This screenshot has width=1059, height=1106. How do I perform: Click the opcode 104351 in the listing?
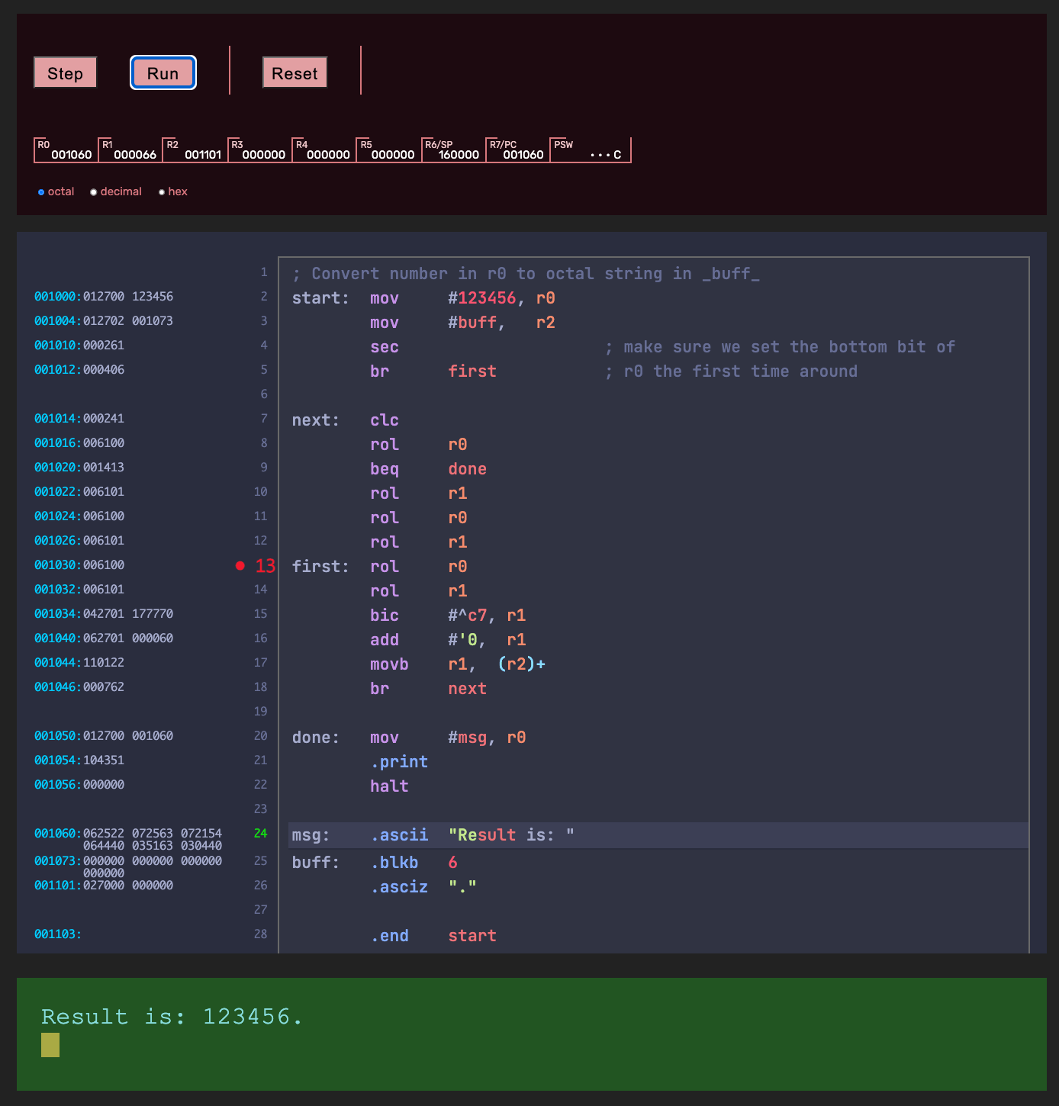click(104, 760)
